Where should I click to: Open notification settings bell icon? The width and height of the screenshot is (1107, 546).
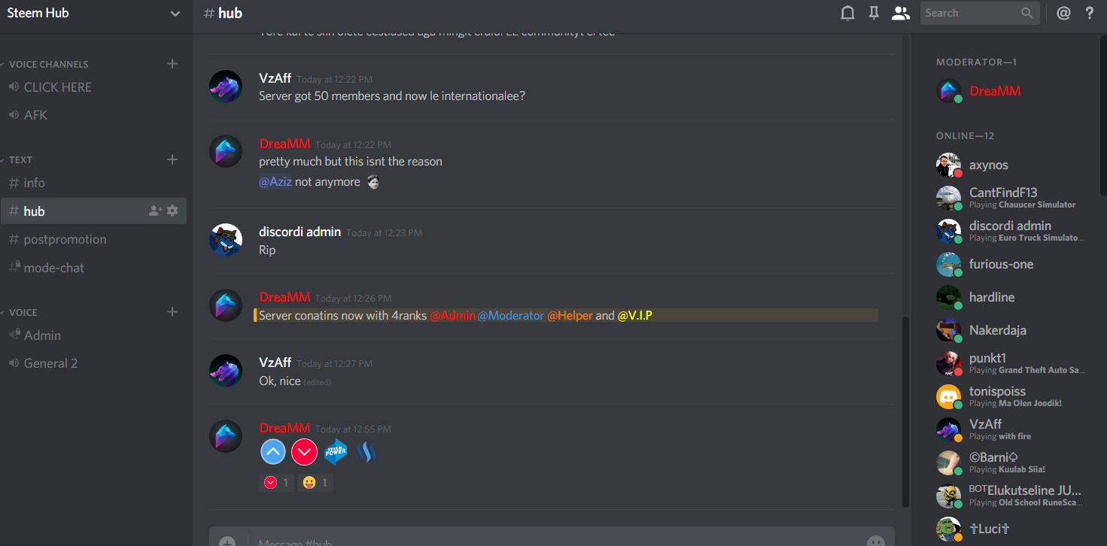click(847, 13)
